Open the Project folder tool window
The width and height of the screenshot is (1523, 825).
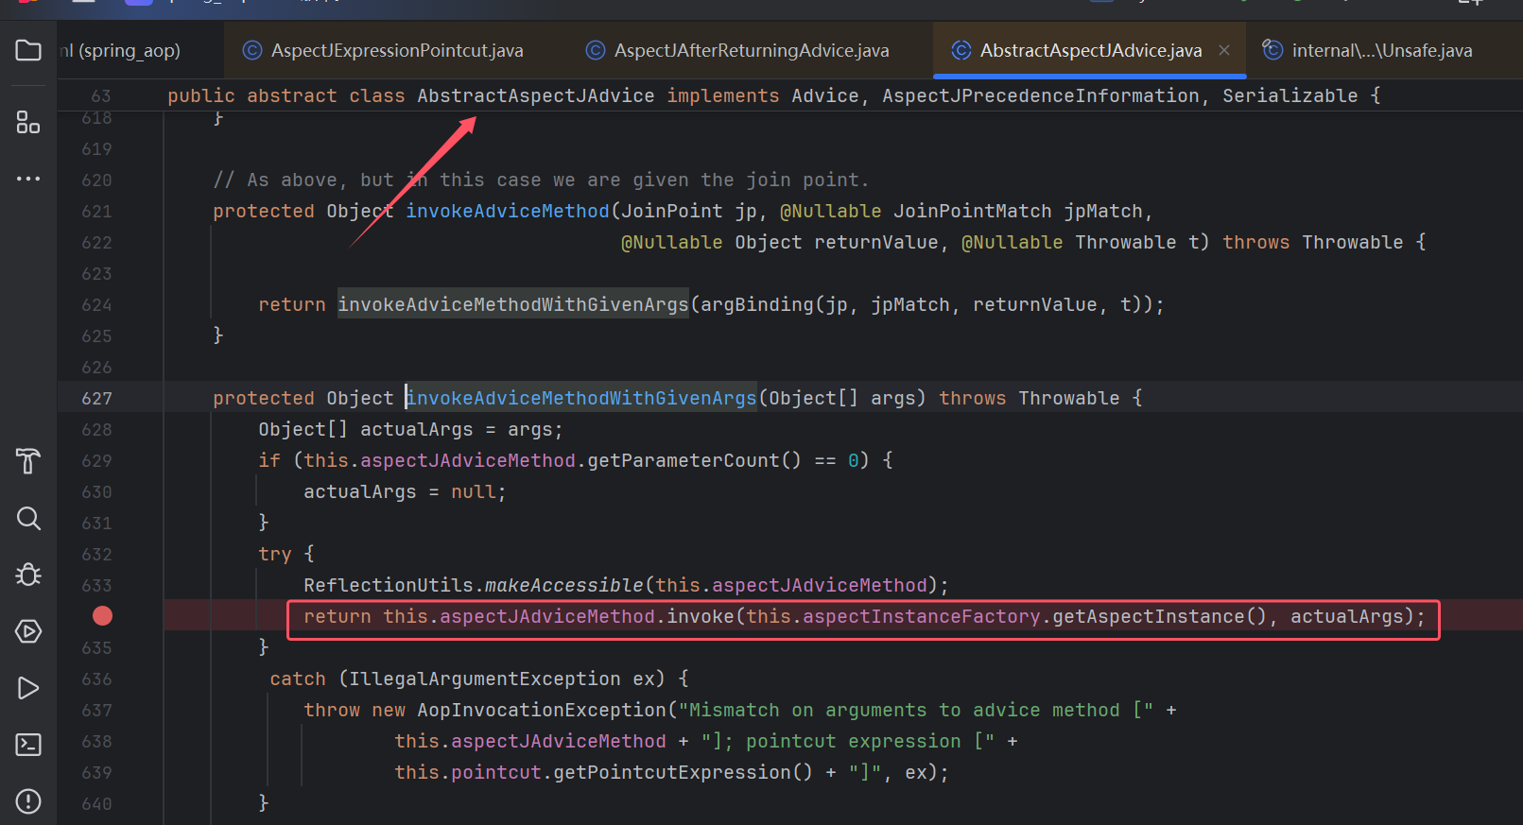point(28,50)
